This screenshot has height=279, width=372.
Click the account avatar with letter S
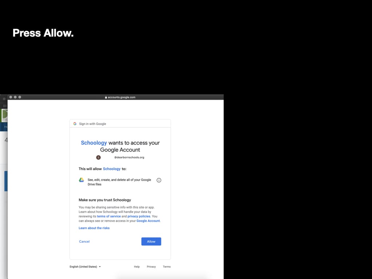98,157
